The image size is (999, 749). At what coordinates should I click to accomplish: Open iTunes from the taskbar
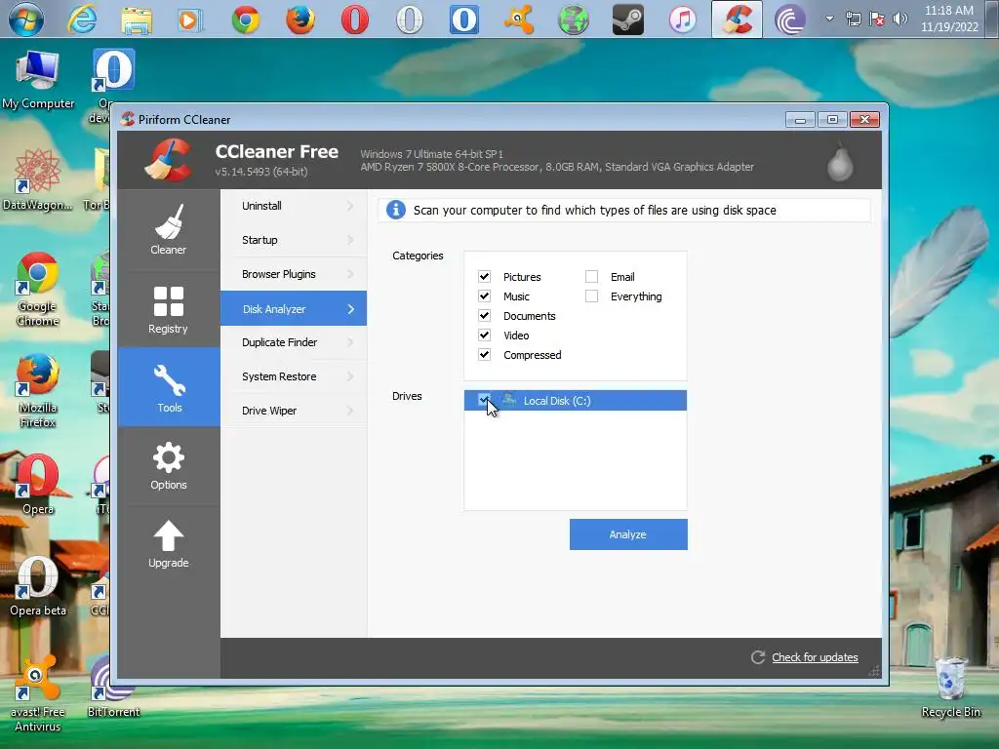point(682,20)
